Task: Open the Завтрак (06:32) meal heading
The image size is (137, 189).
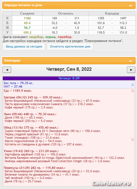Action: tap(33, 97)
